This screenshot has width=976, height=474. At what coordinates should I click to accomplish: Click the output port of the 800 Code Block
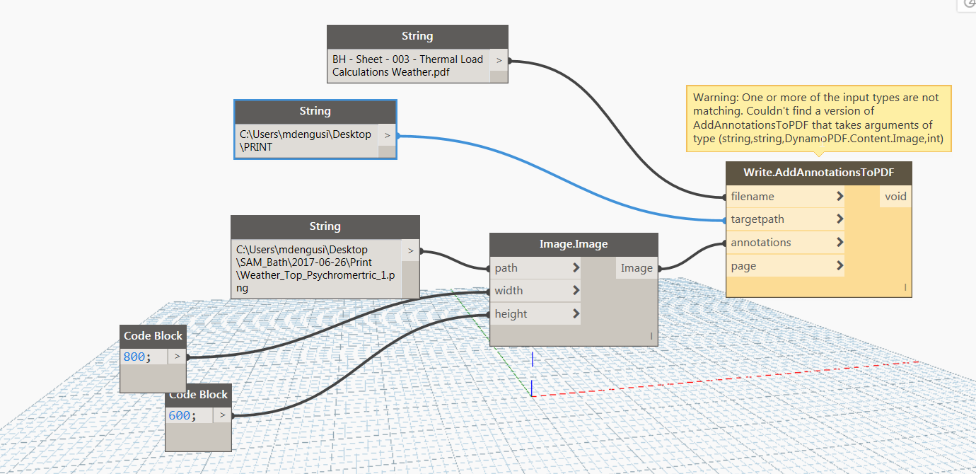(177, 356)
